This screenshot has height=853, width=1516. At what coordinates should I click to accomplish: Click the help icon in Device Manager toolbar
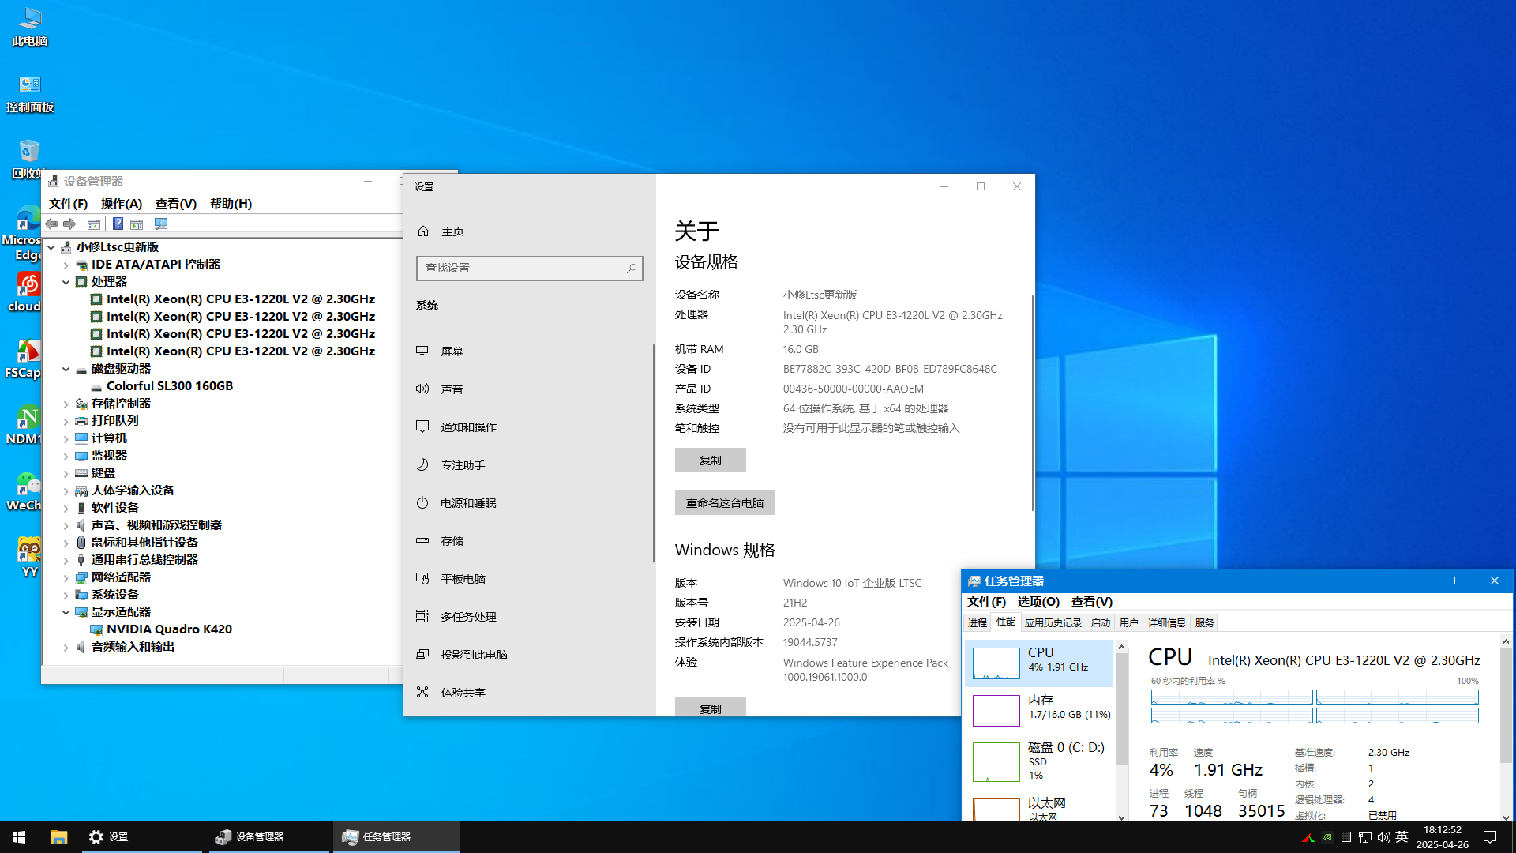[118, 224]
